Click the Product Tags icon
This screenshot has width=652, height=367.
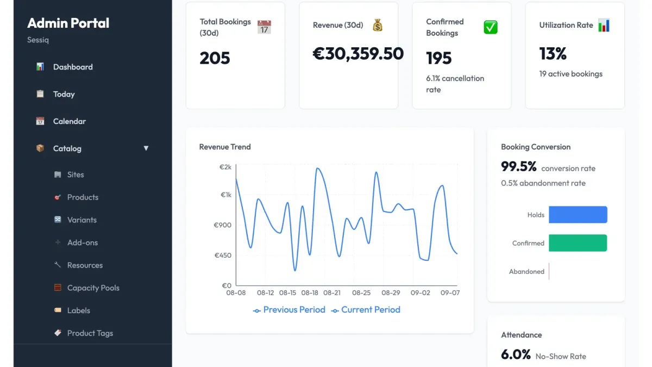click(x=58, y=333)
